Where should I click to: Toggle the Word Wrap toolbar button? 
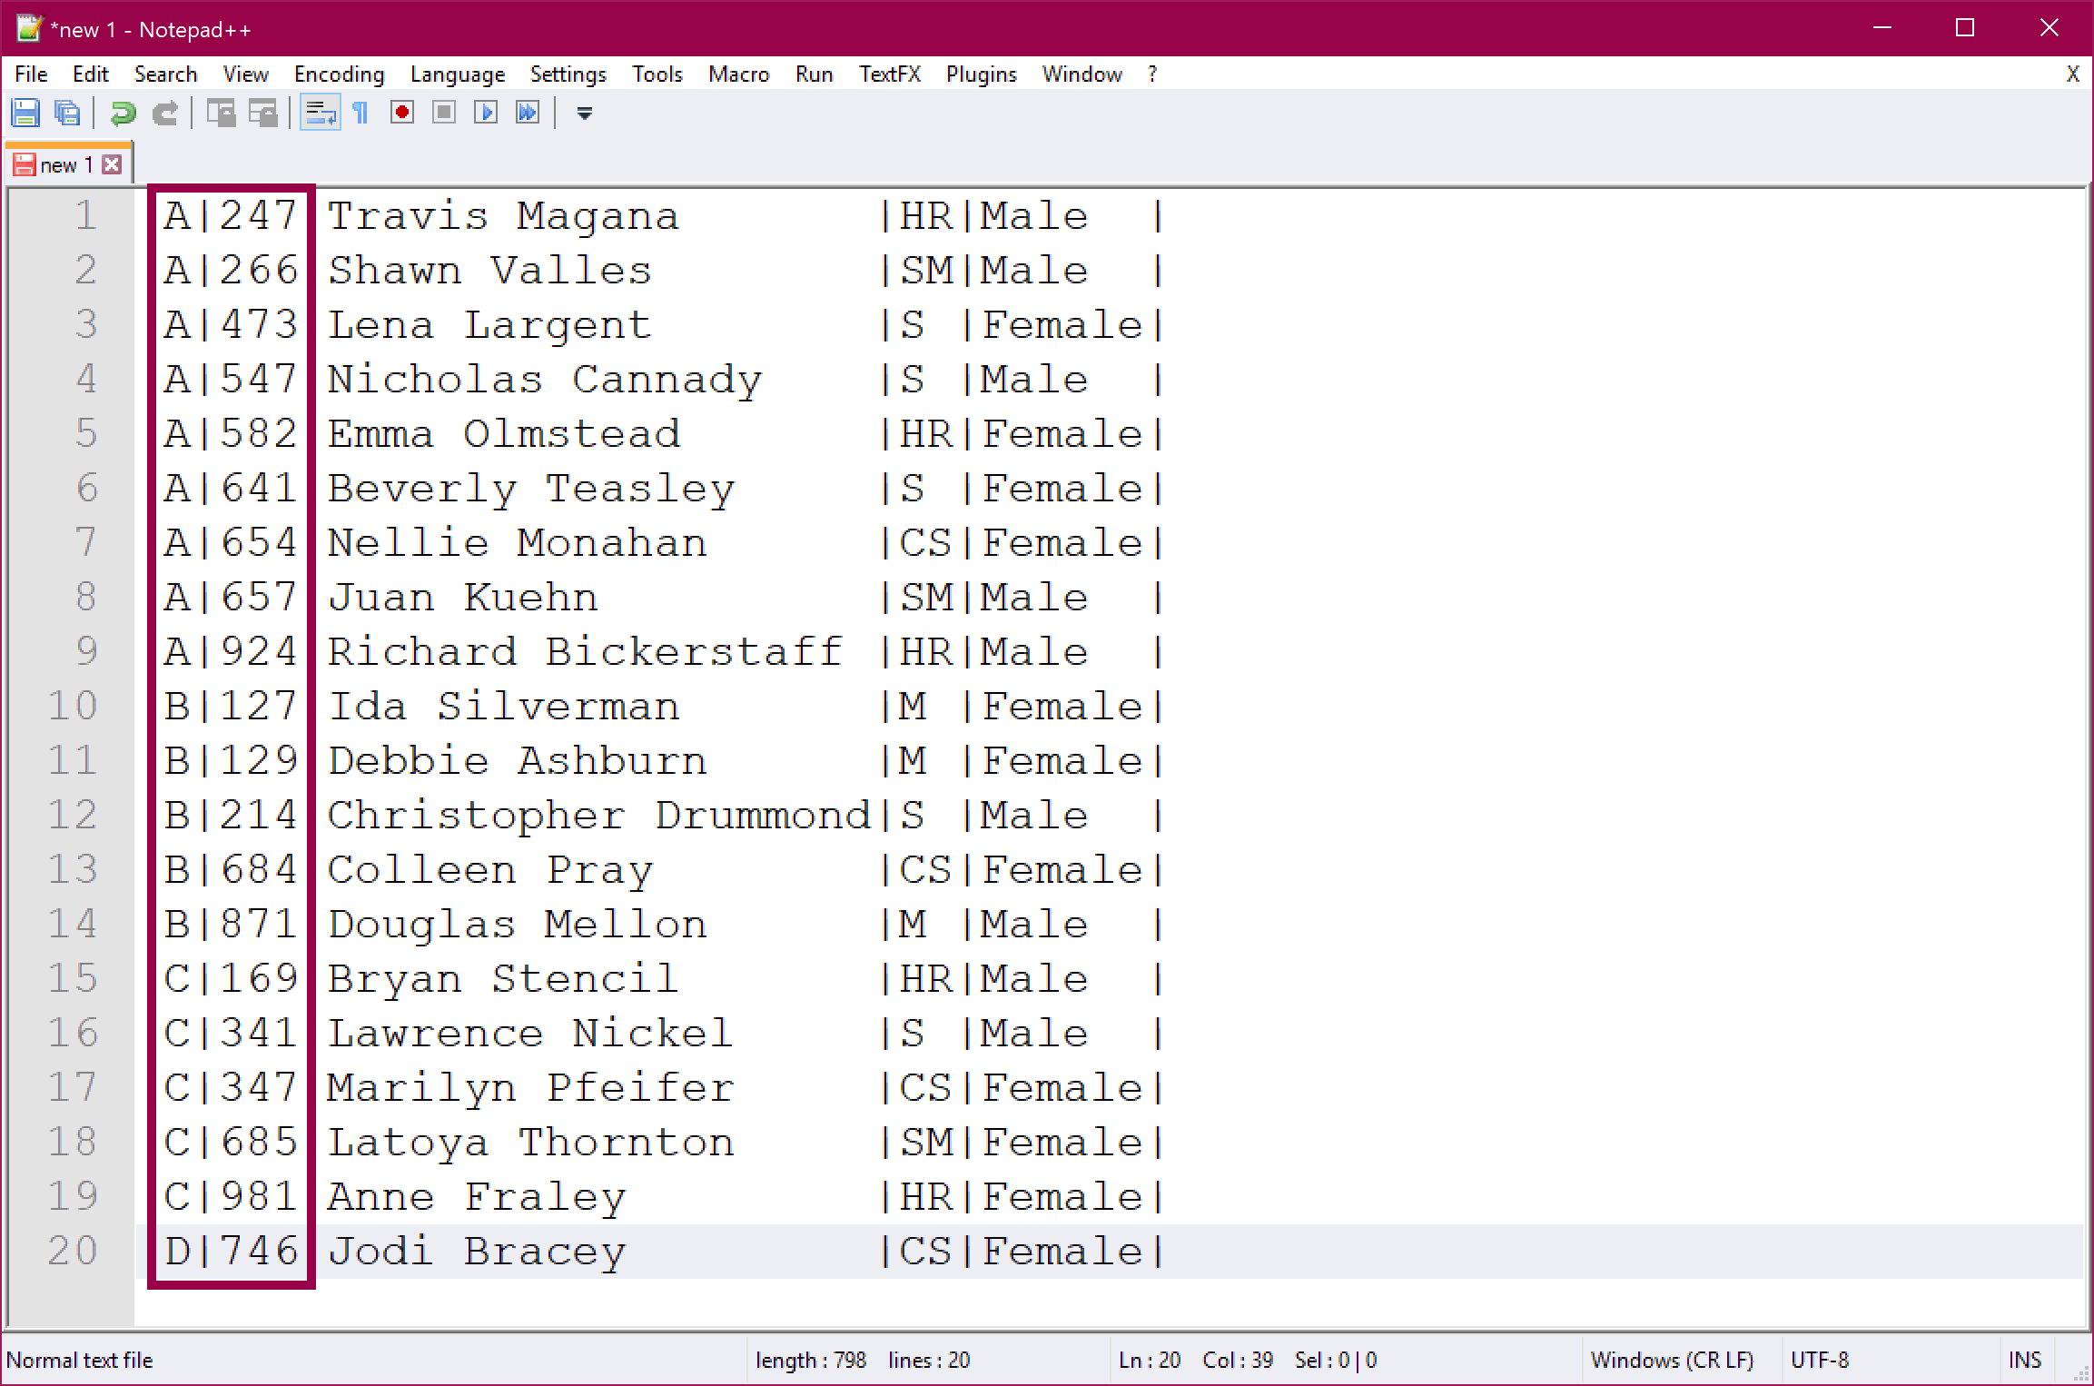[x=320, y=113]
